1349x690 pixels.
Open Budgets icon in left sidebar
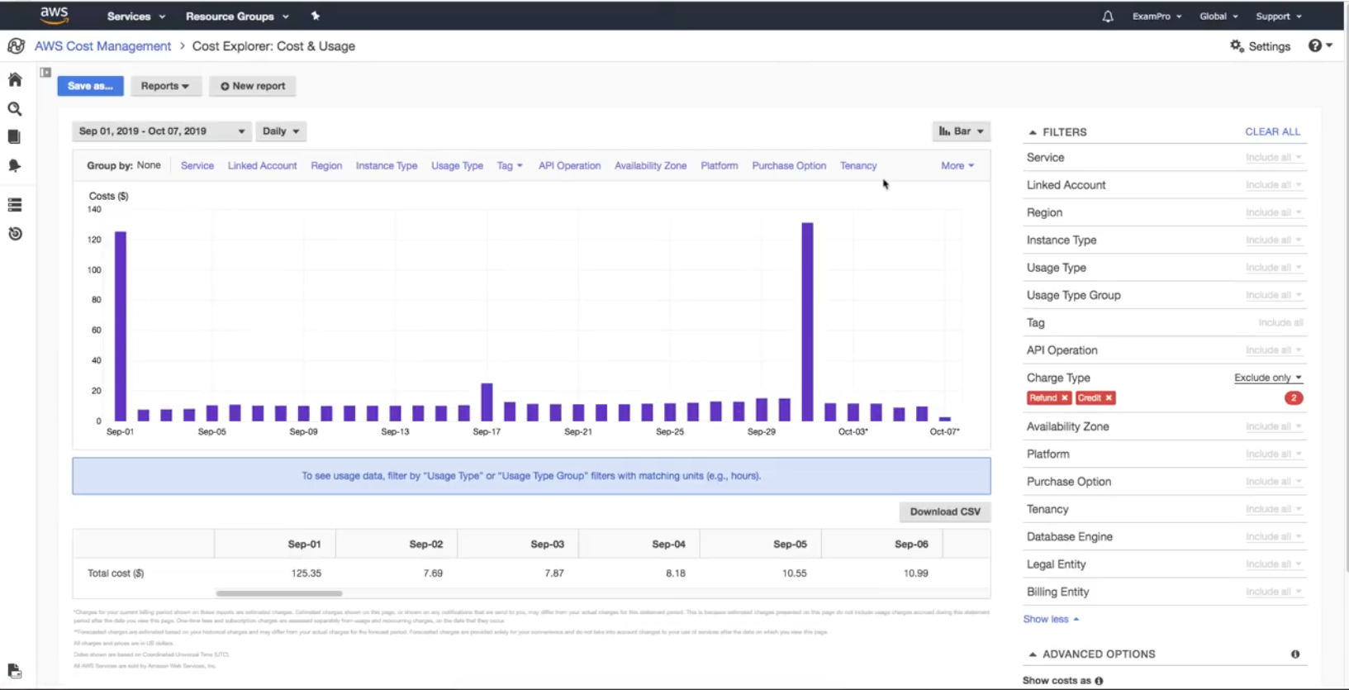pyautogui.click(x=14, y=166)
